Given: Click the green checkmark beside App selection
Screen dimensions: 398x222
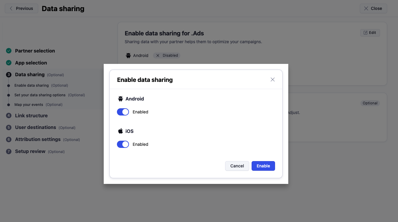Looking at the screenshot, I should [9, 63].
